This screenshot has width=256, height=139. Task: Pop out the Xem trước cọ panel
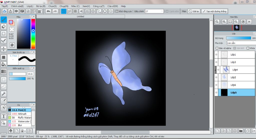31,52
